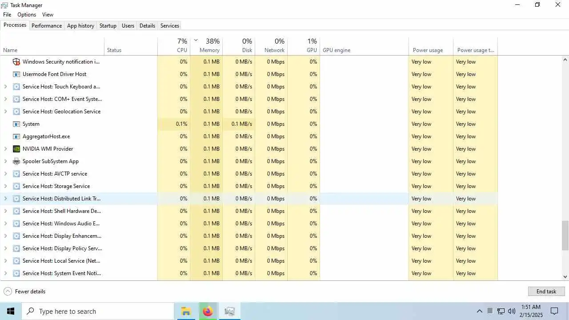Viewport: 569px width, 320px height.
Task: Click the scrollbar down arrow
Action: coord(565,277)
